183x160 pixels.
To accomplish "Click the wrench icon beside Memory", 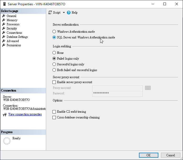I will (4, 20).
